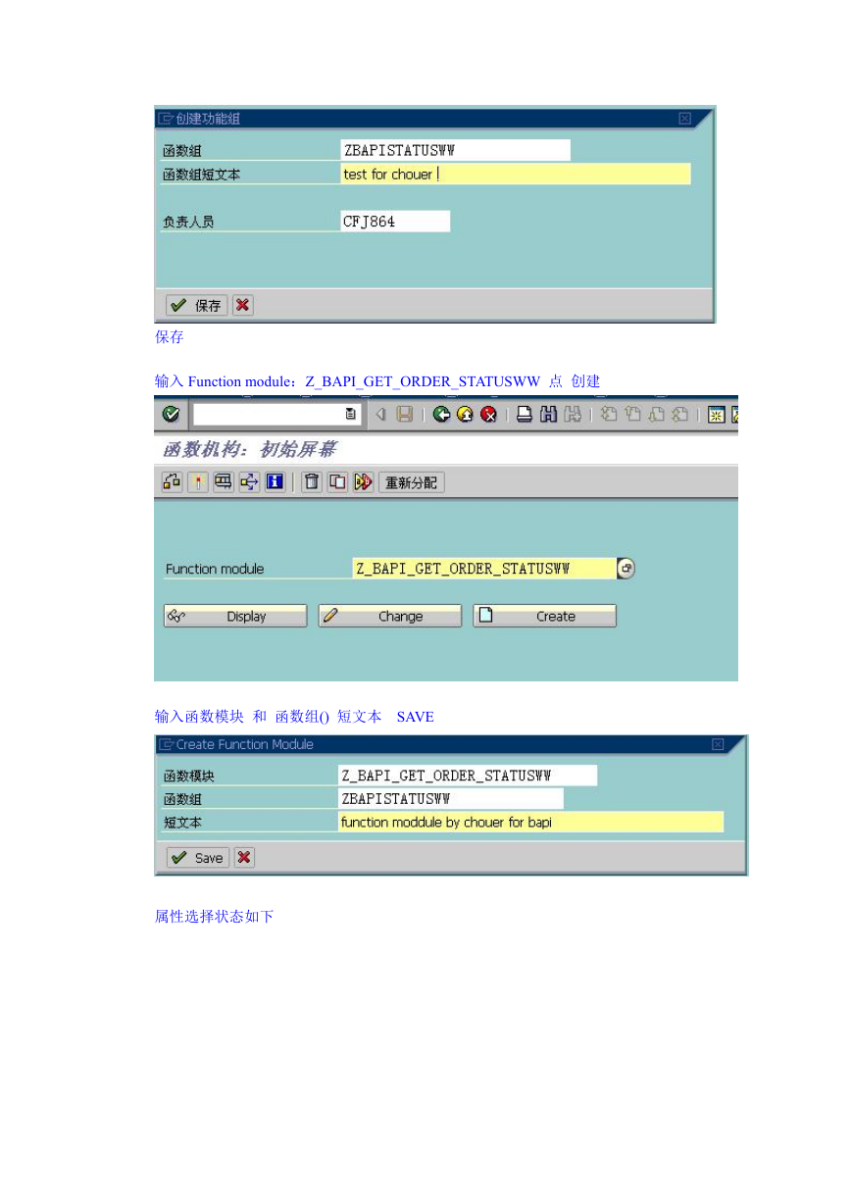
Task: Click the Test/Execute icon in application toolbar
Action: tap(224, 481)
